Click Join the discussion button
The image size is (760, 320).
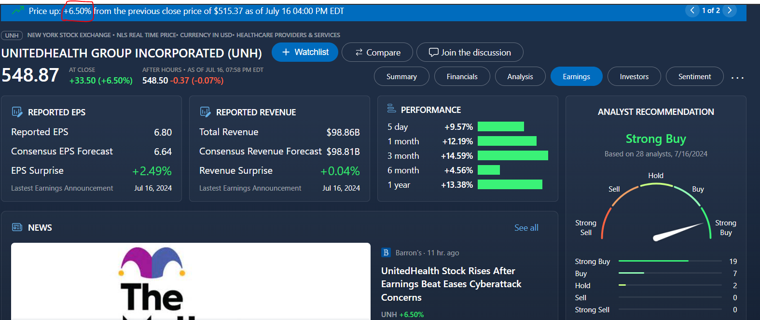click(470, 53)
